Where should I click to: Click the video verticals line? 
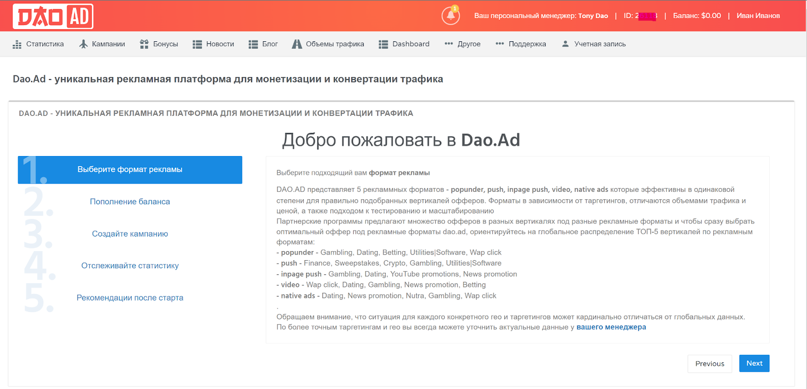381,285
